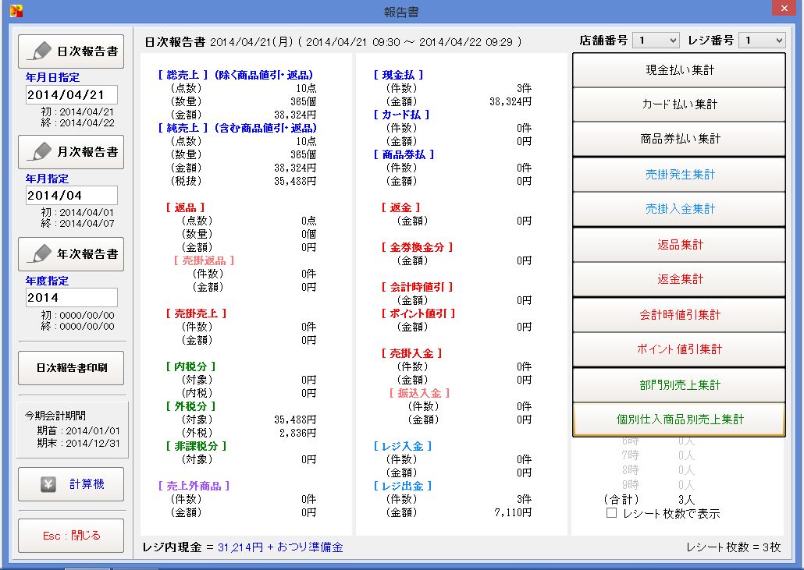Select 返品集計 button
804x570 pixels.
tap(678, 245)
